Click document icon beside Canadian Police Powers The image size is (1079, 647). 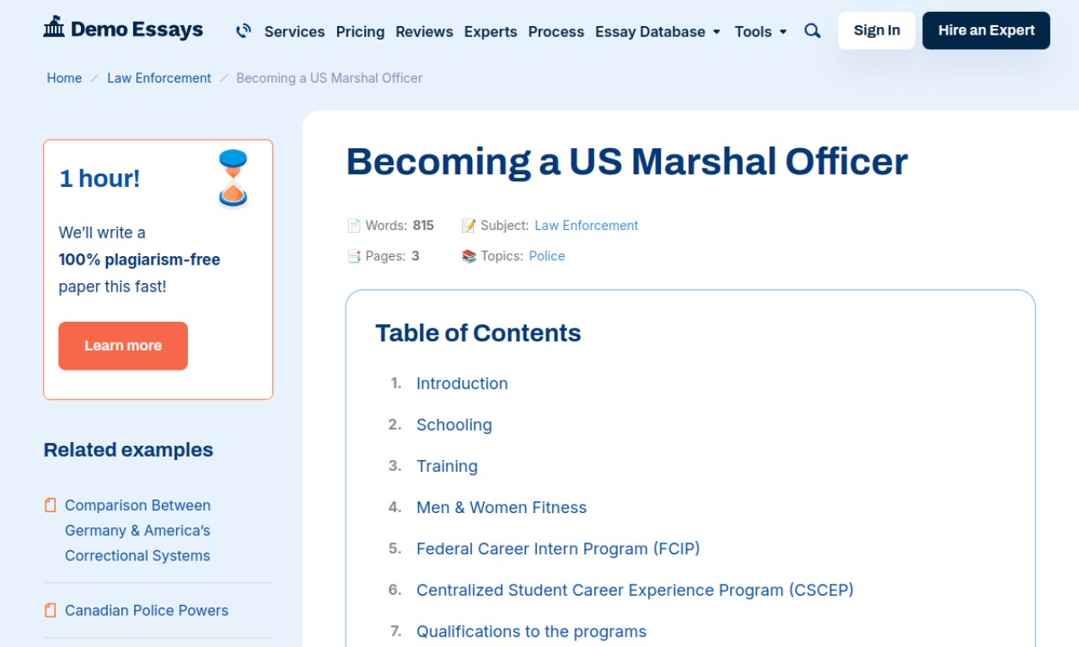click(x=51, y=611)
